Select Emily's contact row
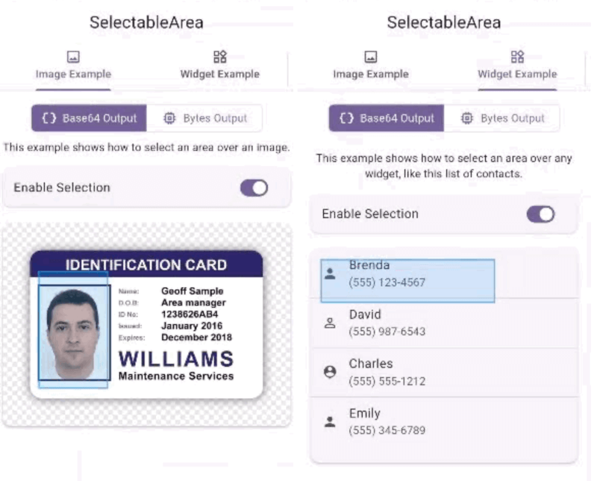The image size is (597, 481). tap(440, 420)
